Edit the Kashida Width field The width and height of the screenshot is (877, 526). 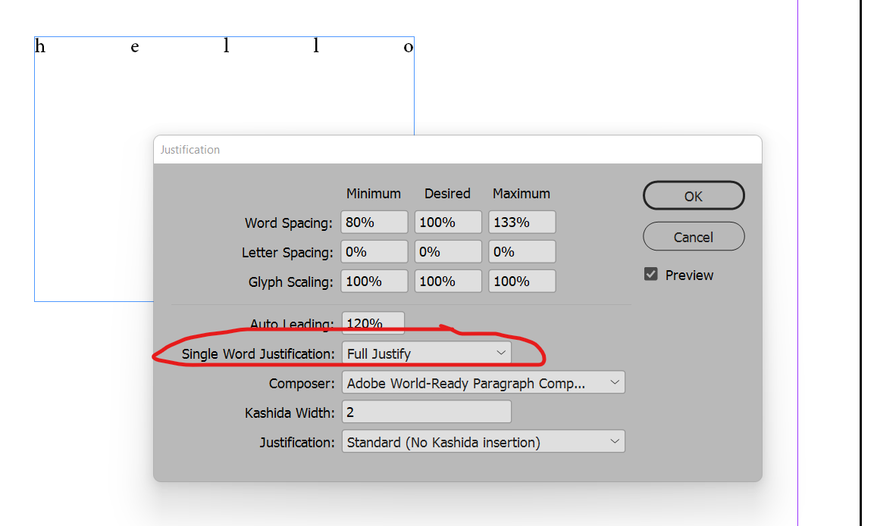pyautogui.click(x=426, y=412)
